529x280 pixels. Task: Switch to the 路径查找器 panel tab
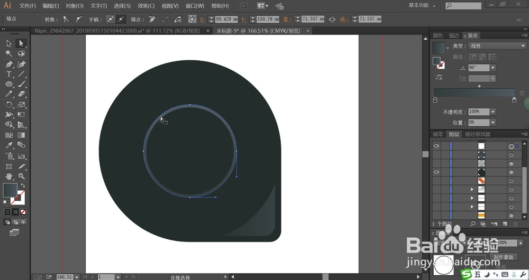coord(477,134)
